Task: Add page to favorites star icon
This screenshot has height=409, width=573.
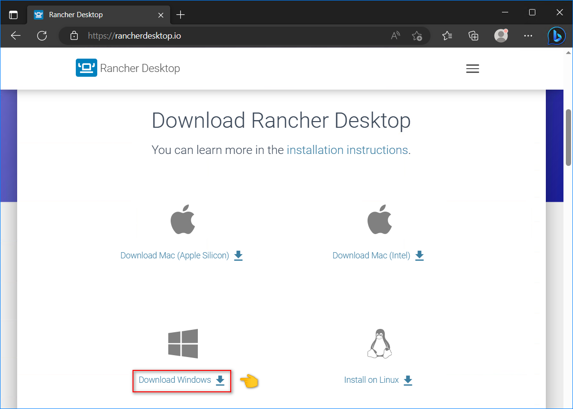Action: click(x=417, y=36)
